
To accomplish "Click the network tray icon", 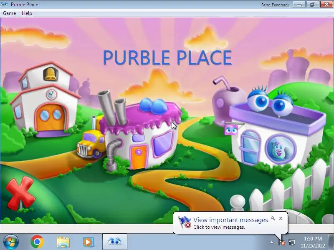I will (291, 242).
